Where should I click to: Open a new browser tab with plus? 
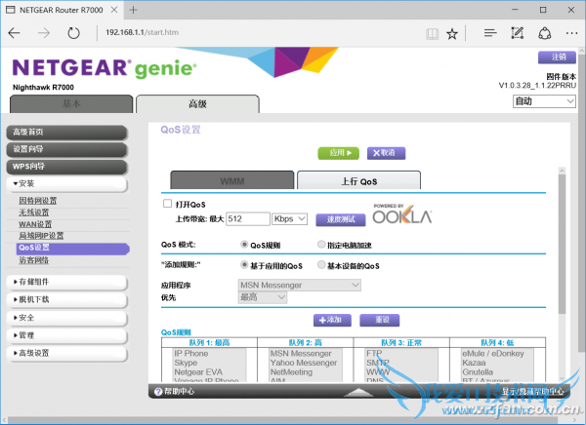(x=133, y=10)
